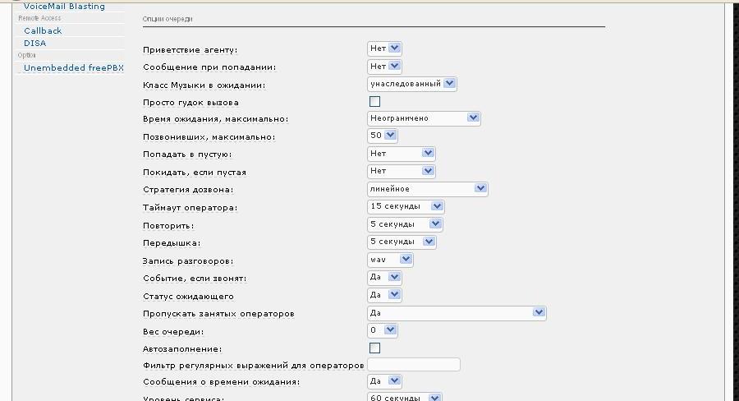Open the Callback sidebar link
Screen dimensions: 739x401
click(43, 30)
